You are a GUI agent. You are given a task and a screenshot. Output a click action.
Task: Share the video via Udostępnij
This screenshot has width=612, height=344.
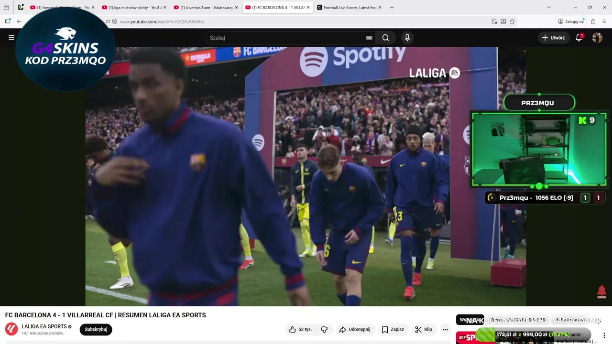coord(355,329)
